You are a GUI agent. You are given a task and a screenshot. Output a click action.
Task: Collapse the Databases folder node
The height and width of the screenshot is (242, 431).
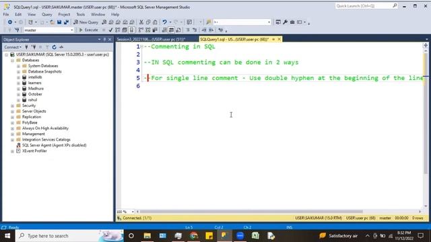click(x=12, y=61)
